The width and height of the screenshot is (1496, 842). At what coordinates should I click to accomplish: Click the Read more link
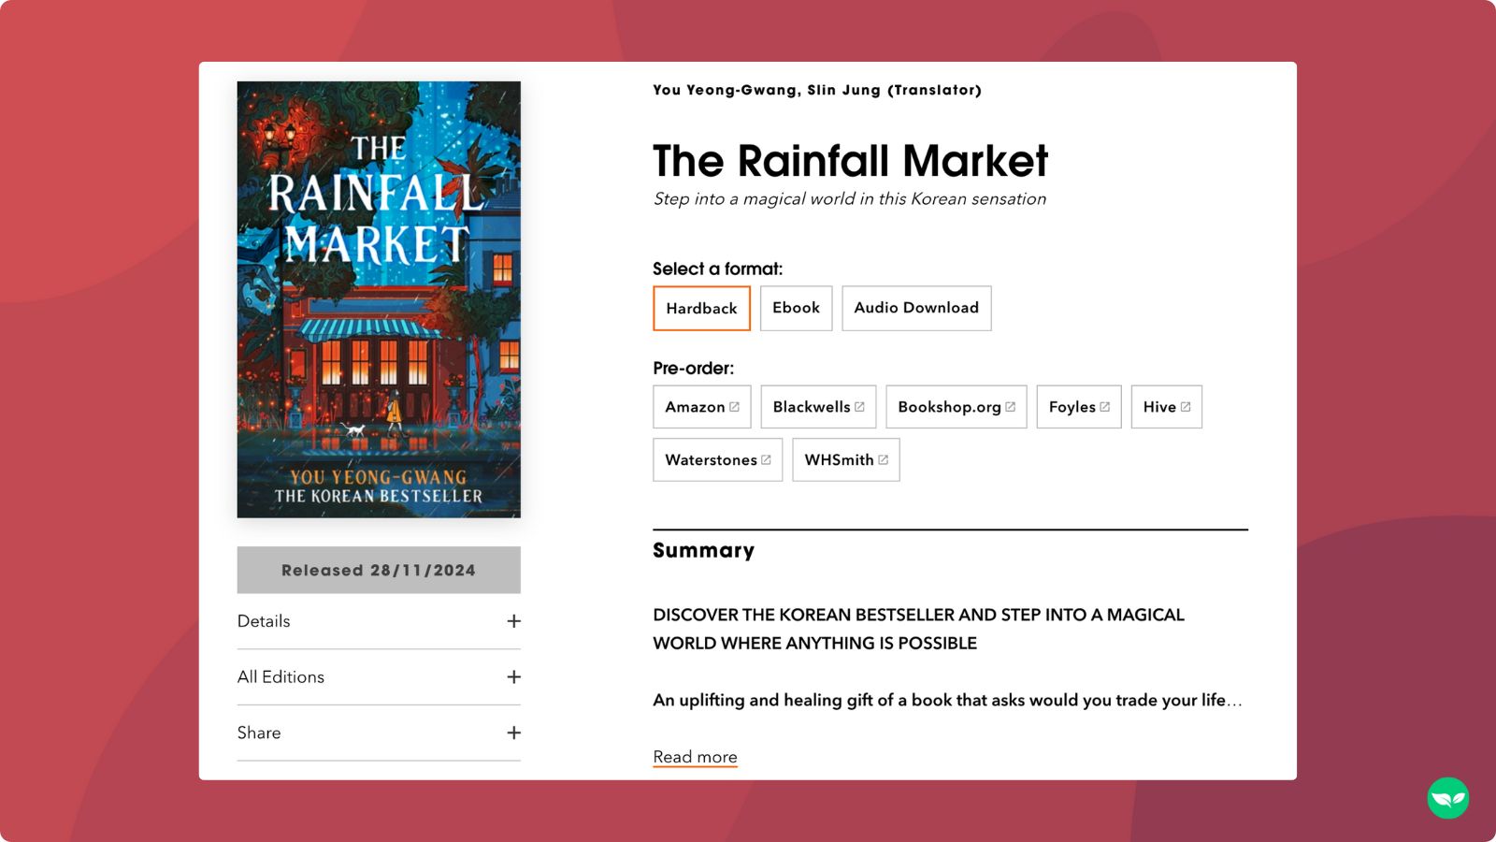pos(695,756)
